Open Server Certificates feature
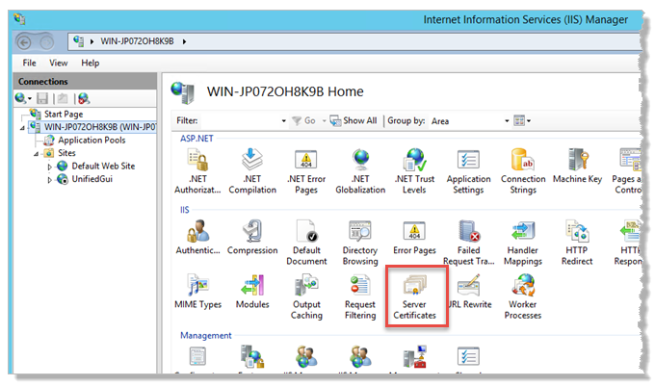 [414, 297]
